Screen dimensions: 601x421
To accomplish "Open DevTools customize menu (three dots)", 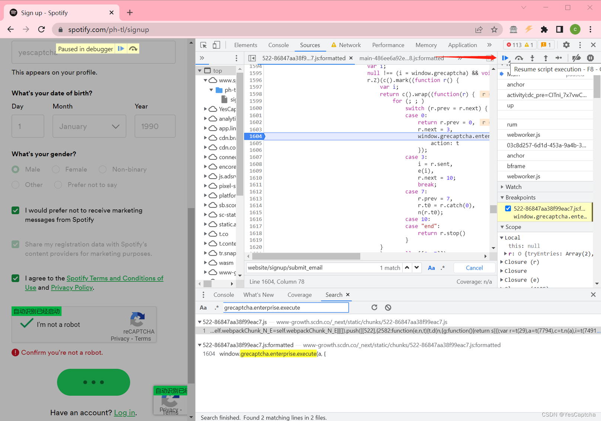I will tap(580, 45).
